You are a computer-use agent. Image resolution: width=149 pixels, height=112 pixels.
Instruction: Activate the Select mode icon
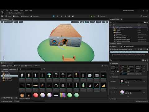click(x=54, y=16)
